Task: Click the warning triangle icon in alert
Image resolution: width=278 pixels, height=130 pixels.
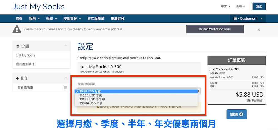Action: tap(17, 29)
